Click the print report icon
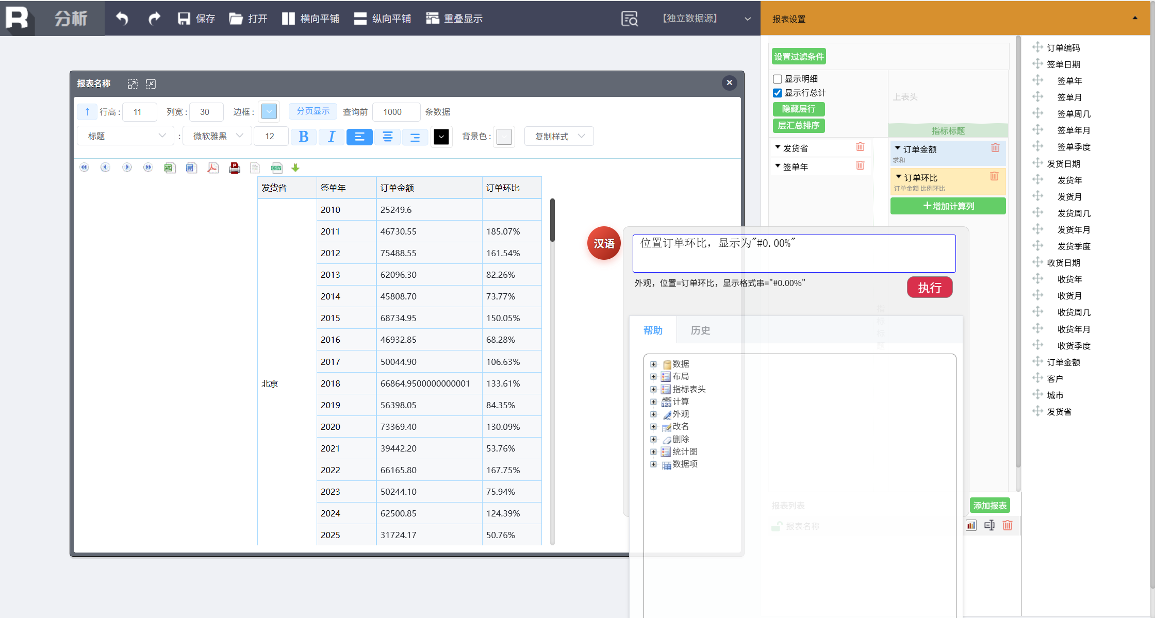Screen dimensions: 1155x618 [x=234, y=168]
